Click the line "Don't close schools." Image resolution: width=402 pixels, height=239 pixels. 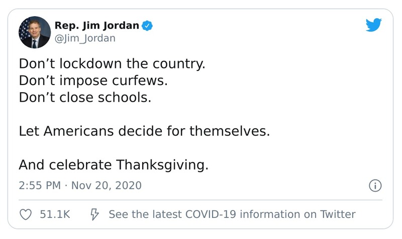(85, 97)
